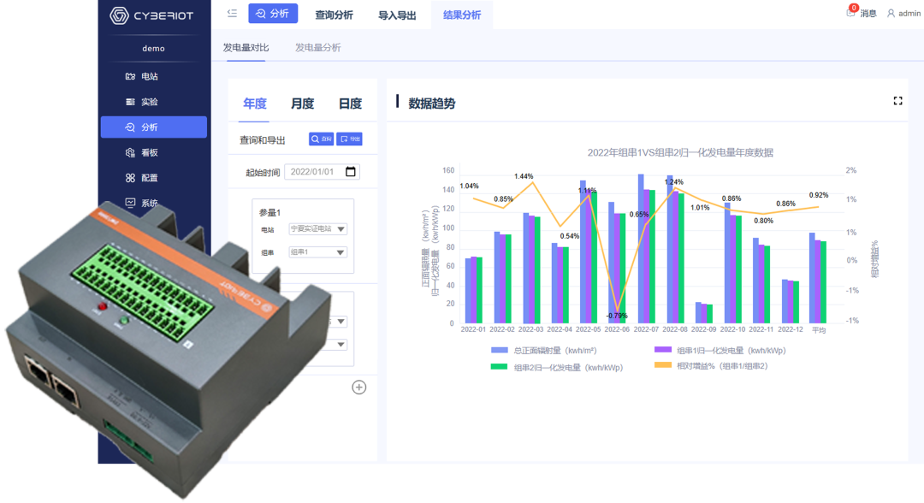
Task: Click the 起始时间 date input field
Action: click(x=322, y=171)
